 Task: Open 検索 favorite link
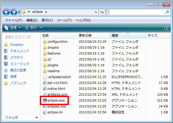point(13,76)
